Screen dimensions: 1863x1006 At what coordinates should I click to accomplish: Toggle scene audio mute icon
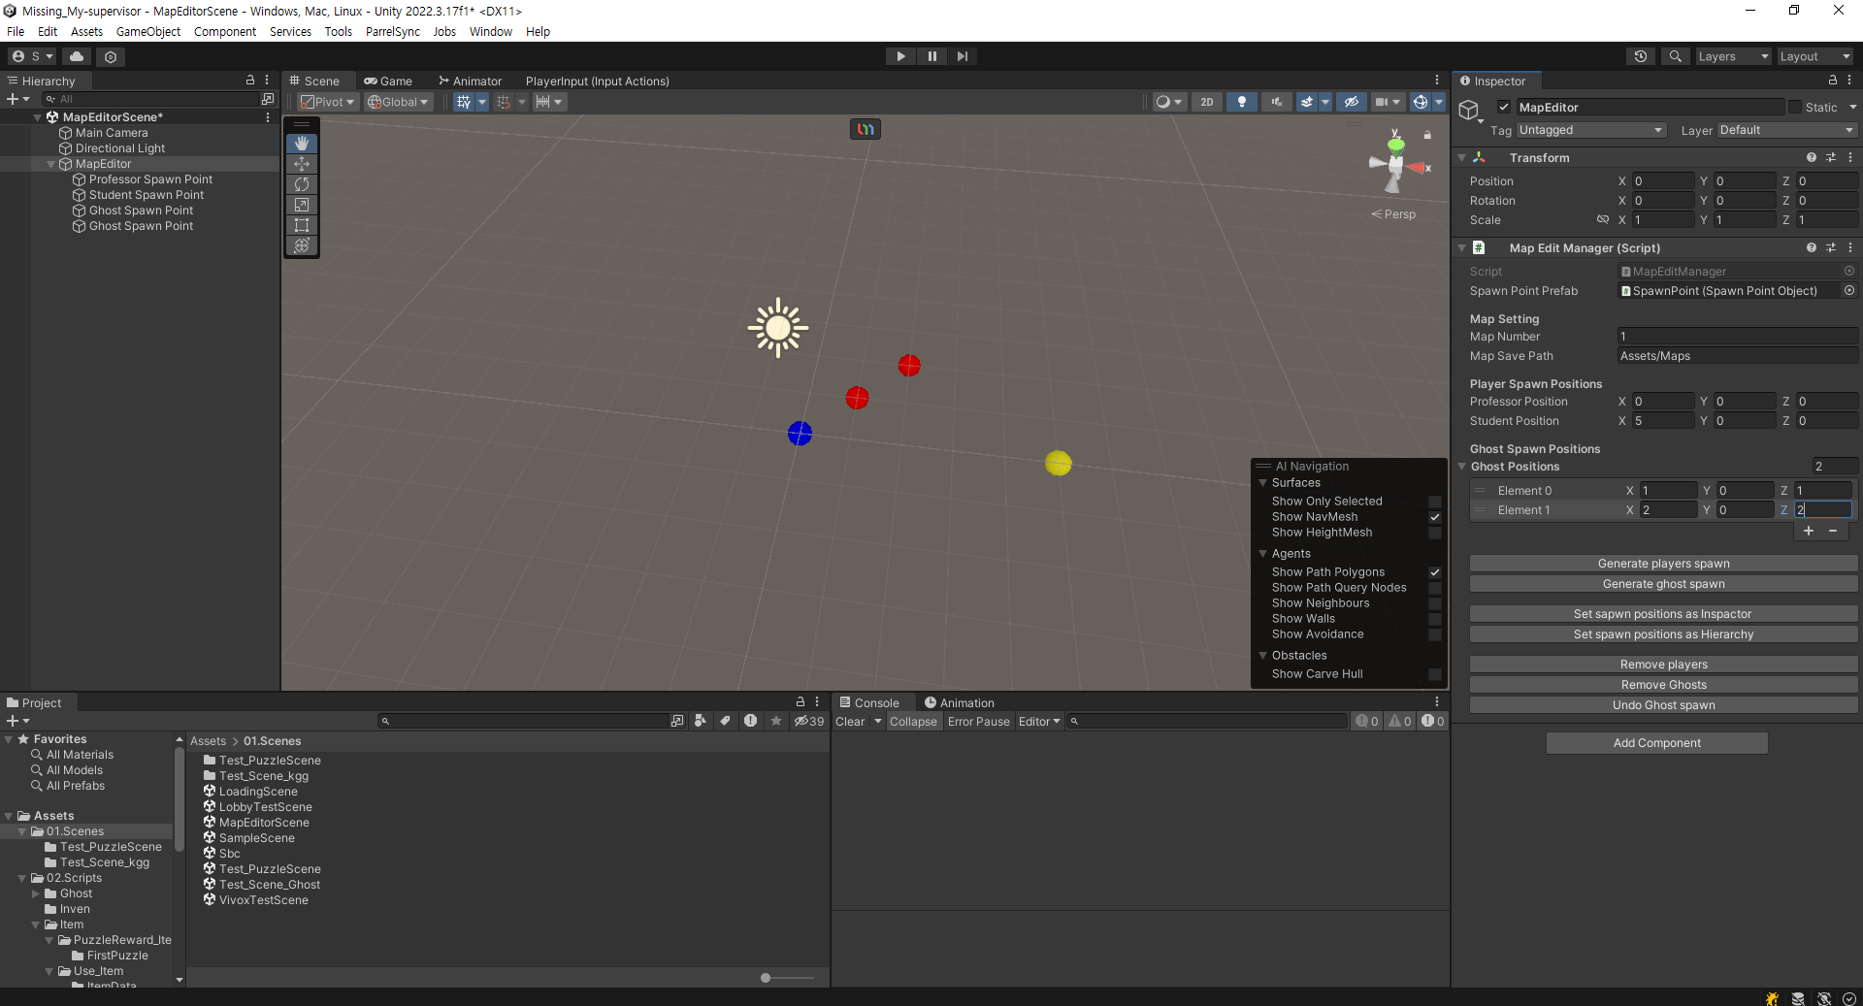tap(1277, 102)
